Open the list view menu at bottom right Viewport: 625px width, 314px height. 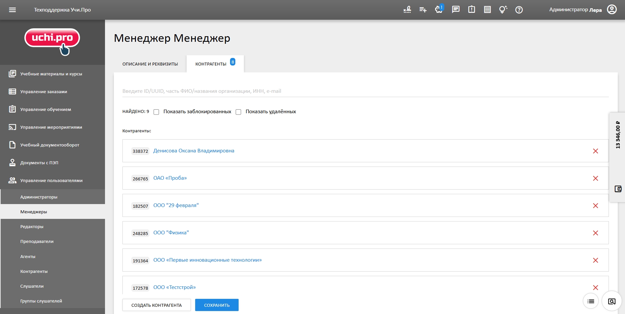click(x=590, y=301)
